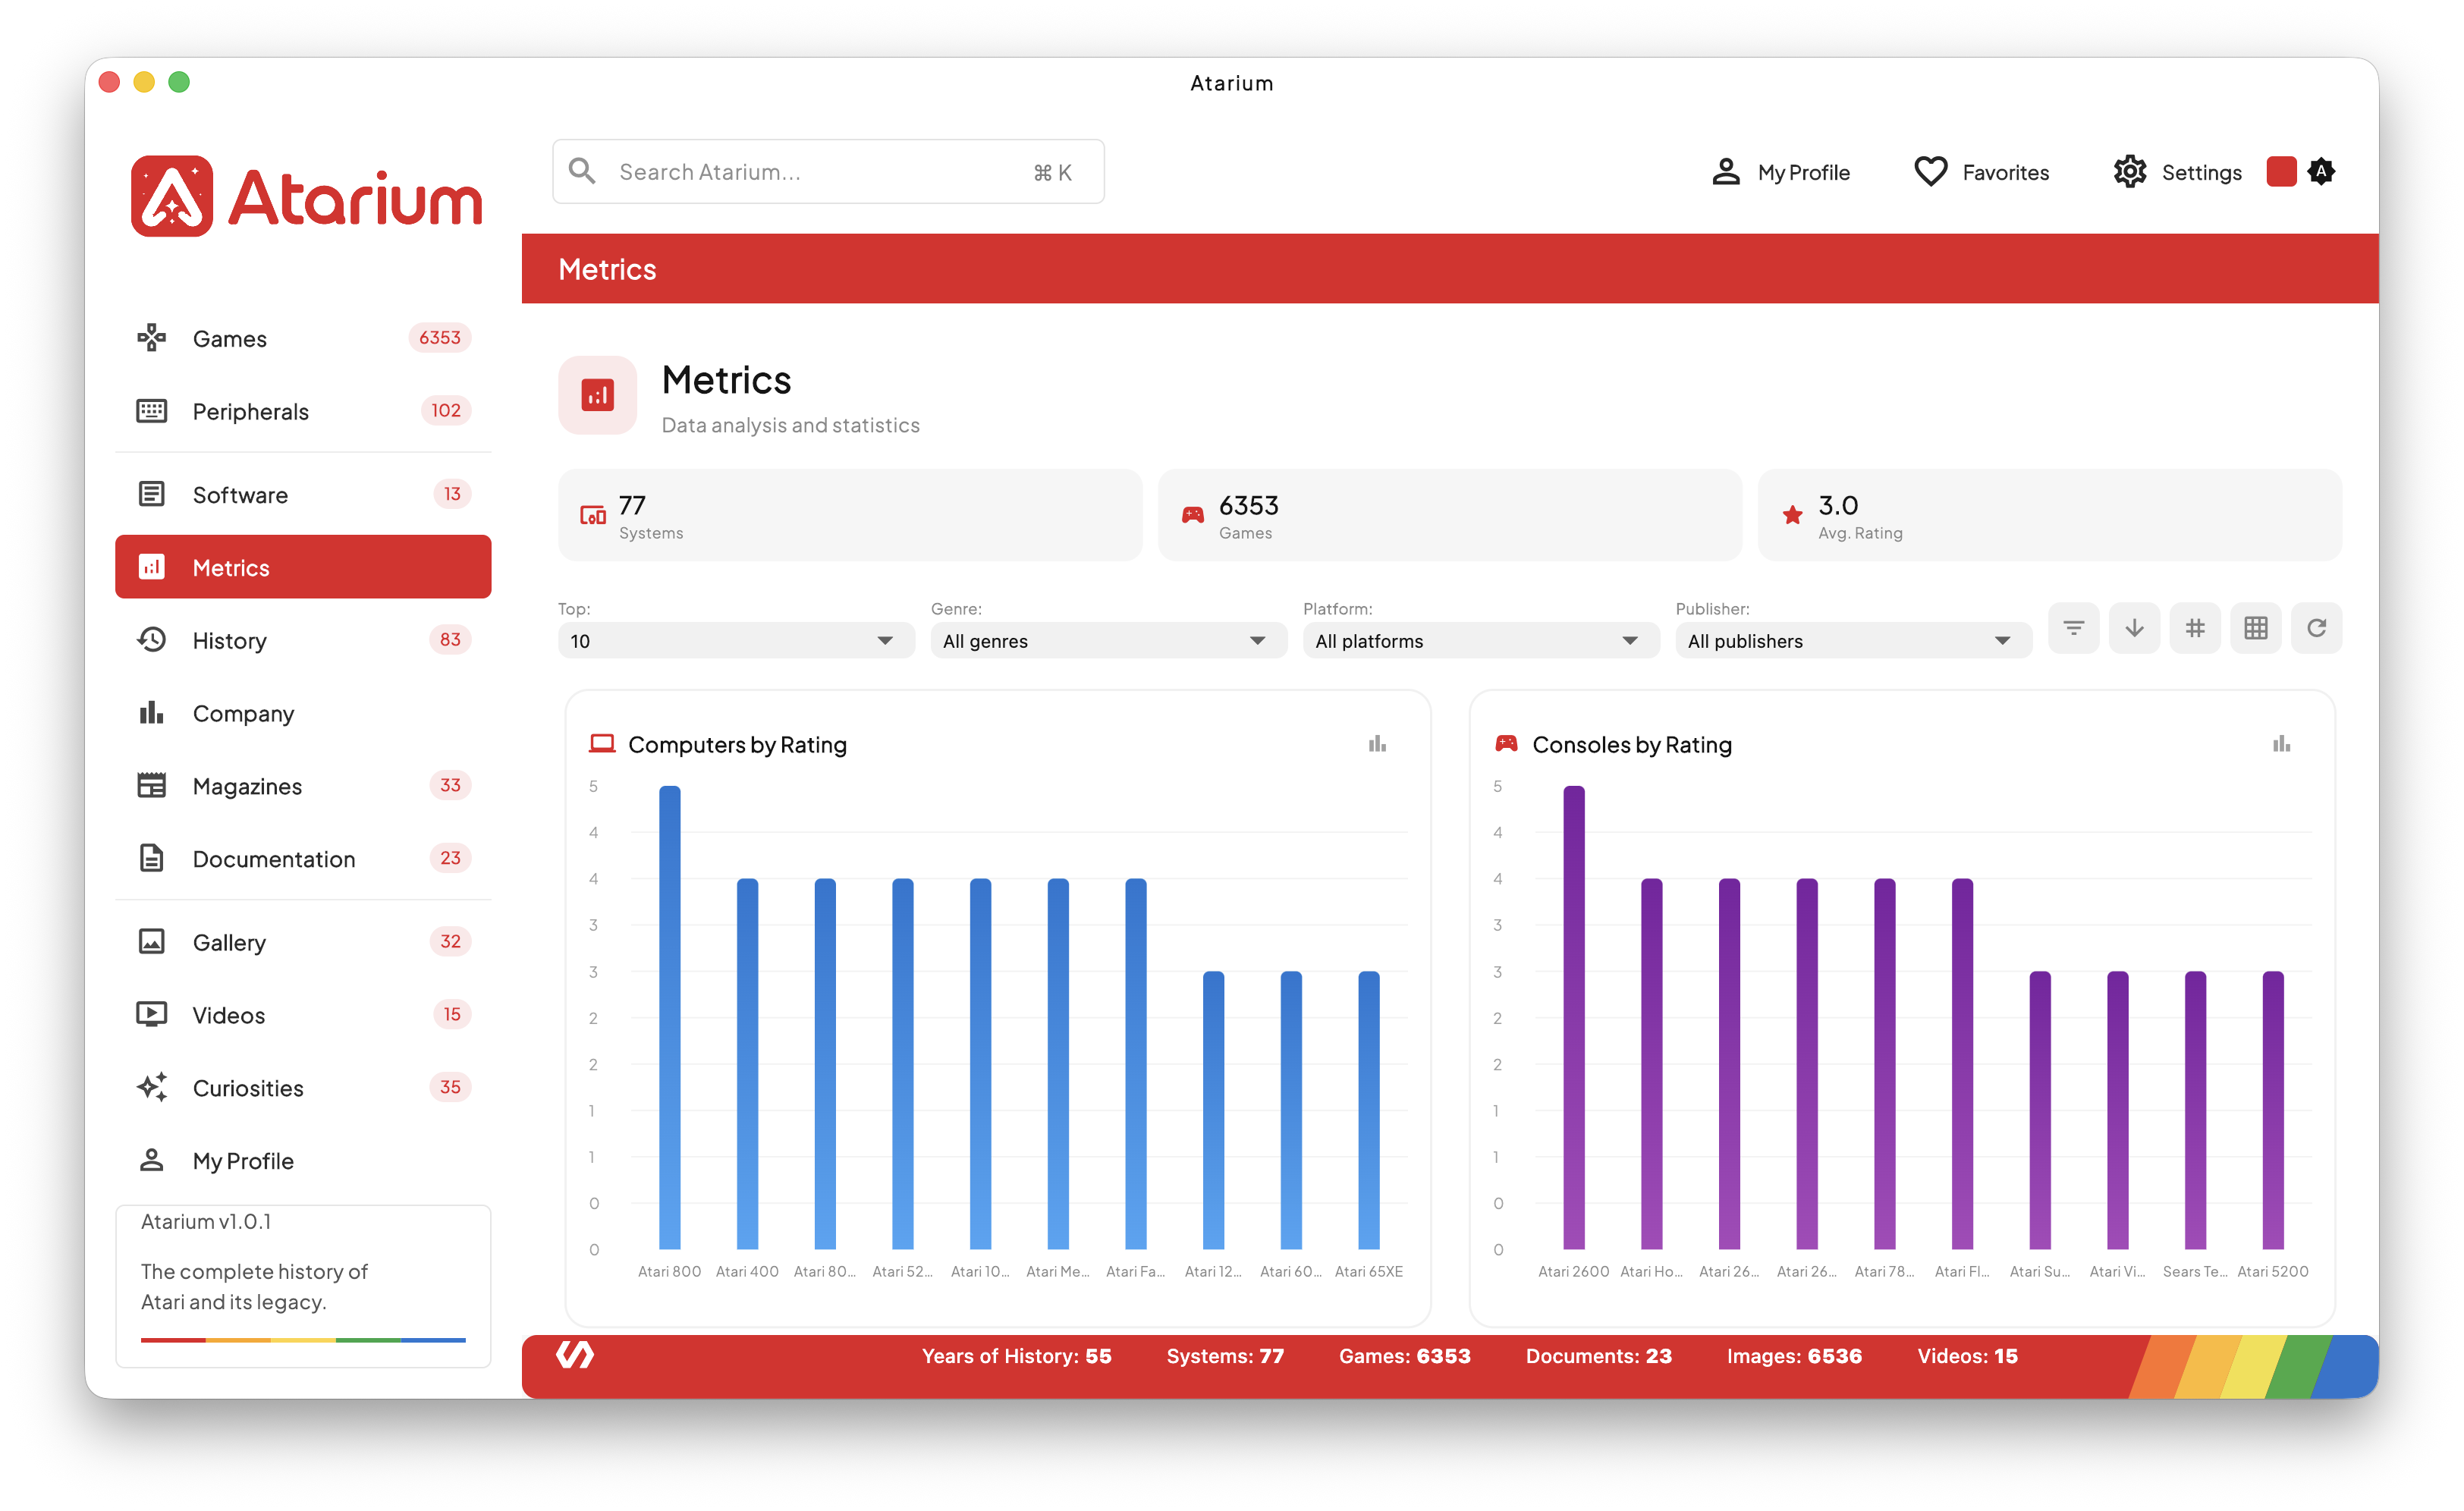Click the Atari 2600 bar in Consoles chart
This screenshot has width=2464, height=1511.
click(1574, 1017)
